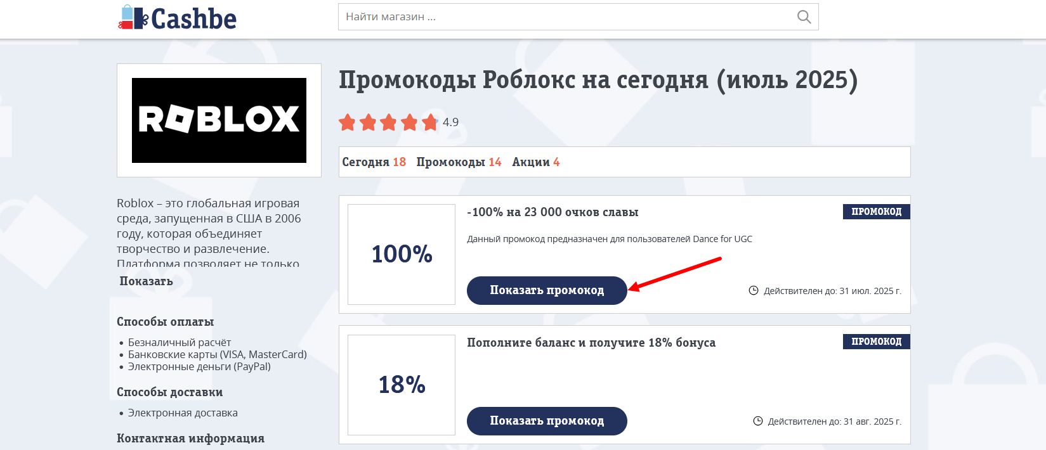Click the 18% discount box
The image size is (1046, 450).
click(x=402, y=385)
